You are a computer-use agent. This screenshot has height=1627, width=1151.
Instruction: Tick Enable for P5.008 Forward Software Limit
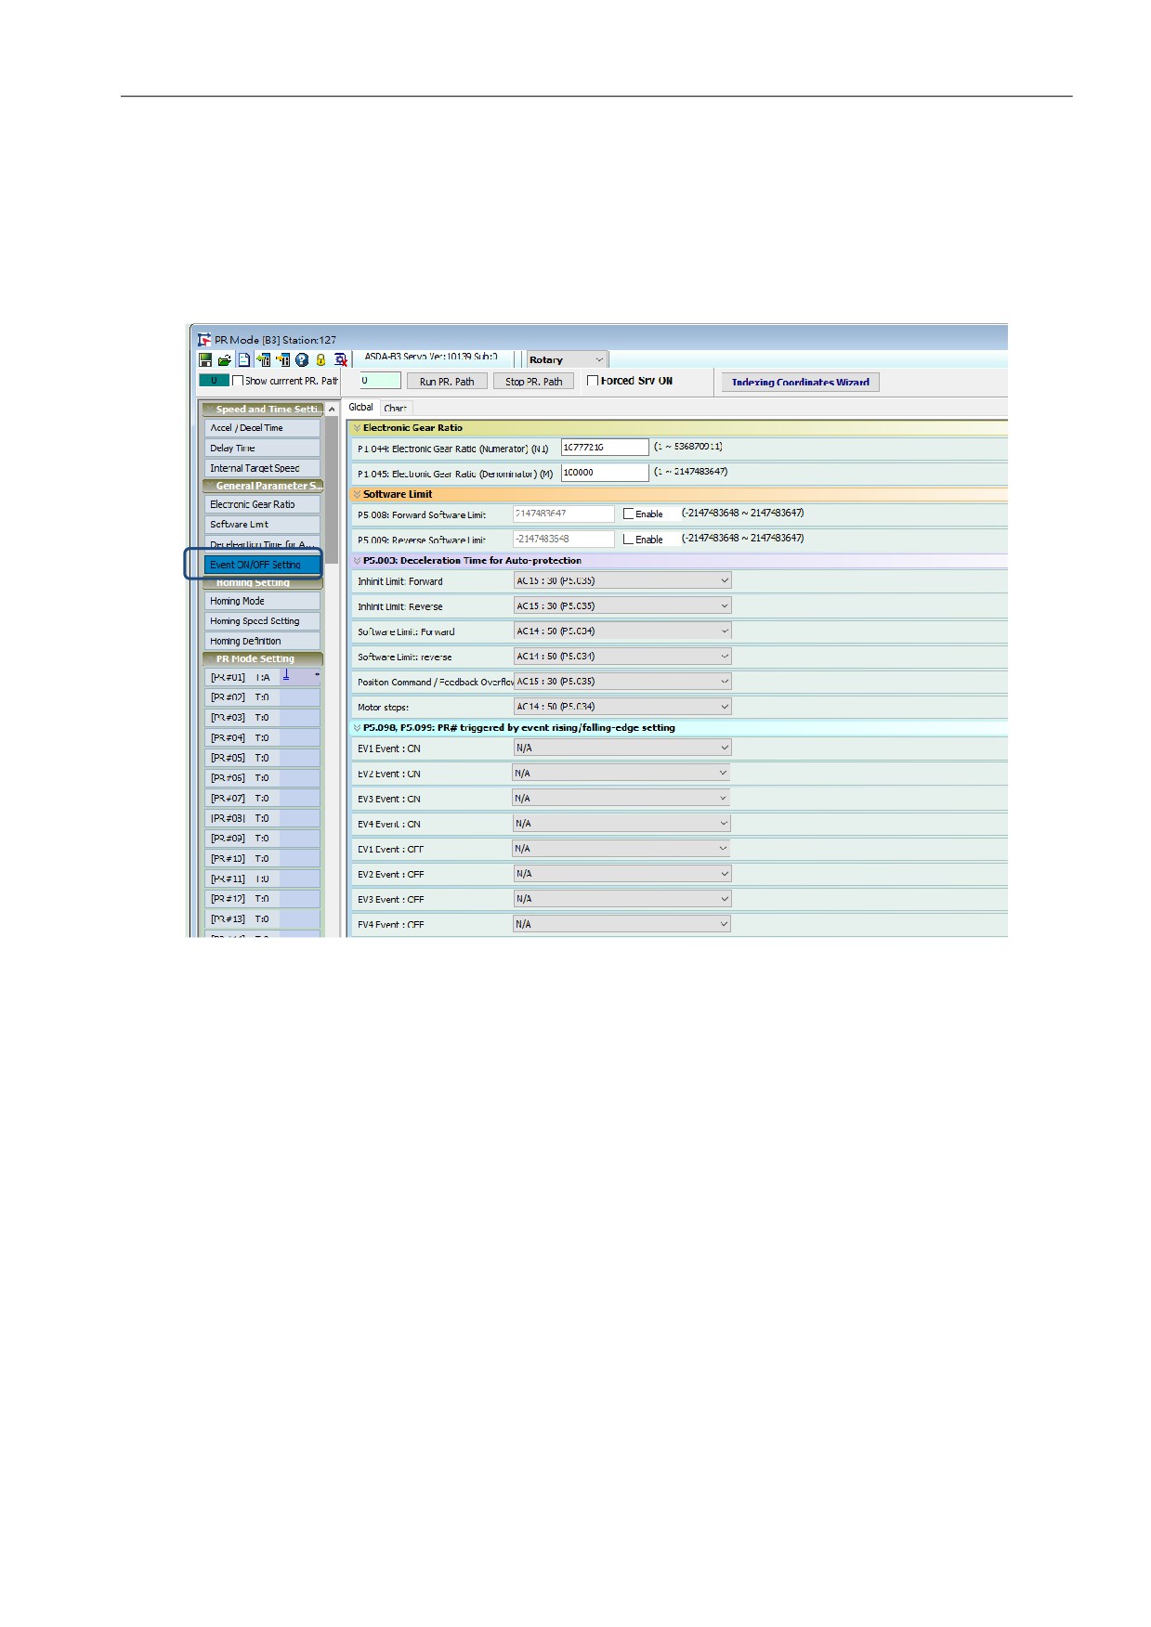[629, 514]
